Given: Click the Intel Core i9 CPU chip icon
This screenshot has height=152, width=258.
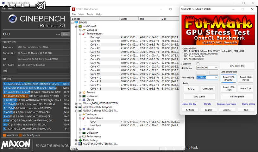Looking at the screenshot, I should [x=80, y=26].
